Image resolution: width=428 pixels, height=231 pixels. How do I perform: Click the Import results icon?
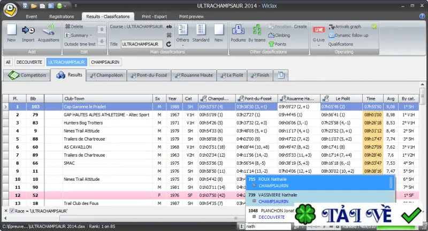coord(28,33)
